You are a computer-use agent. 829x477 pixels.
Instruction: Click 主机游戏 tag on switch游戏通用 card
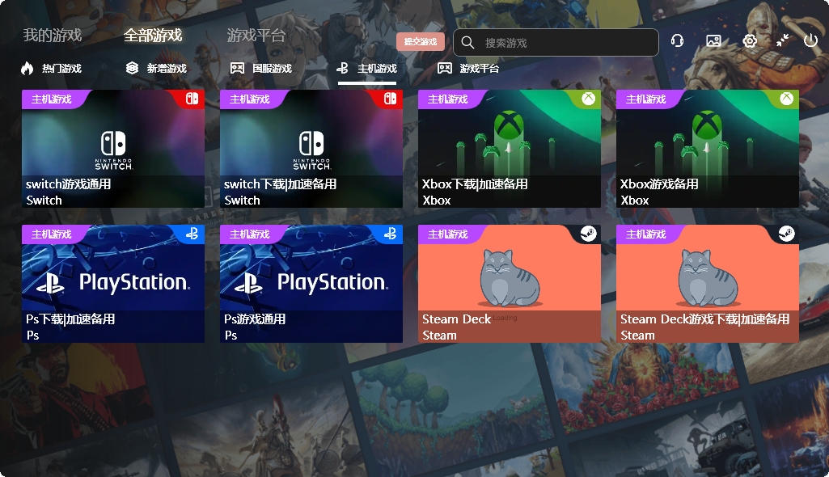coord(51,99)
